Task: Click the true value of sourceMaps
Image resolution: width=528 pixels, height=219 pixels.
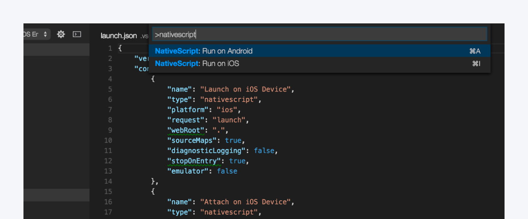Action: [x=235, y=140]
